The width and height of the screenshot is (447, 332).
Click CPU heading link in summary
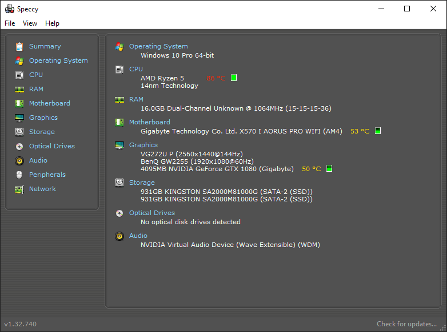pos(136,69)
